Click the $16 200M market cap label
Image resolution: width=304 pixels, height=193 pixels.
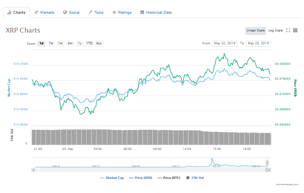(x=20, y=64)
